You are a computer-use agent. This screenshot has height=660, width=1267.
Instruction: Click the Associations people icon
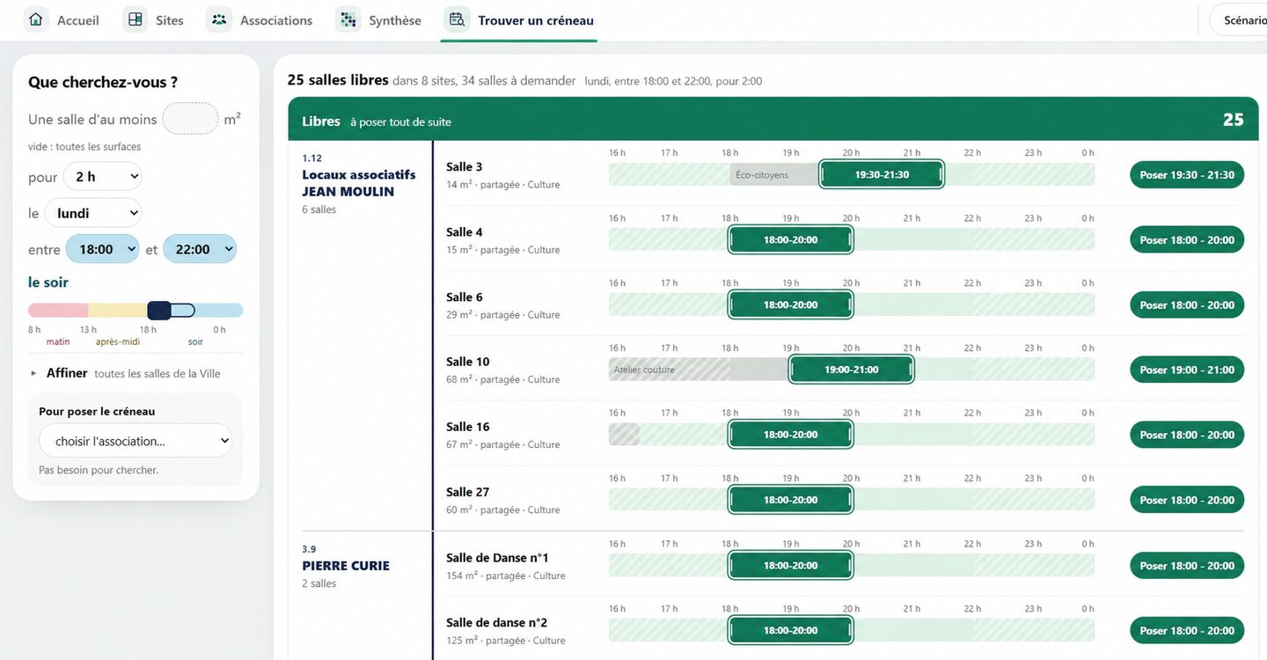(219, 19)
